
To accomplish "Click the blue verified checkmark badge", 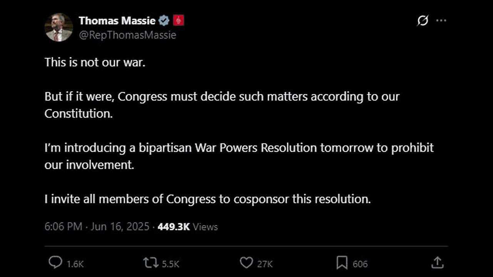I will [164, 21].
